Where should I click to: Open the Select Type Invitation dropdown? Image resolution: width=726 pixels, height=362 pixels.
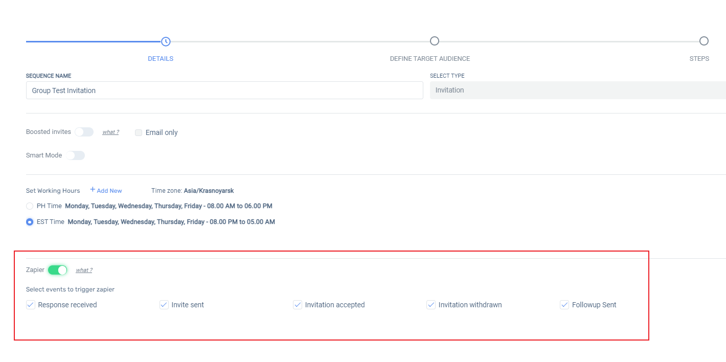578,90
